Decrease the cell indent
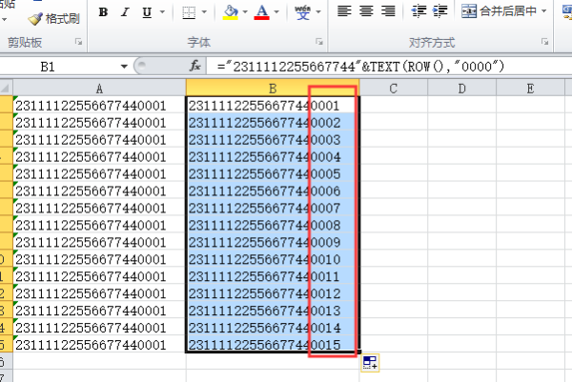 click(x=419, y=11)
